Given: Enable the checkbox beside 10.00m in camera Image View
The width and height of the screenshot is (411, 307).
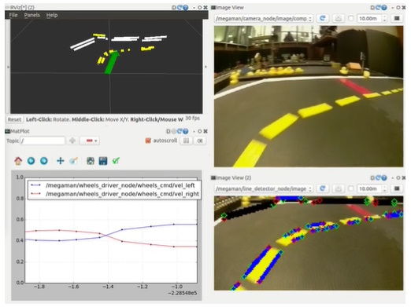Looking at the screenshot, I should pos(350,18).
